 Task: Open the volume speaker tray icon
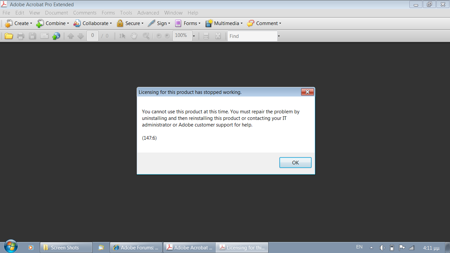tap(382, 248)
